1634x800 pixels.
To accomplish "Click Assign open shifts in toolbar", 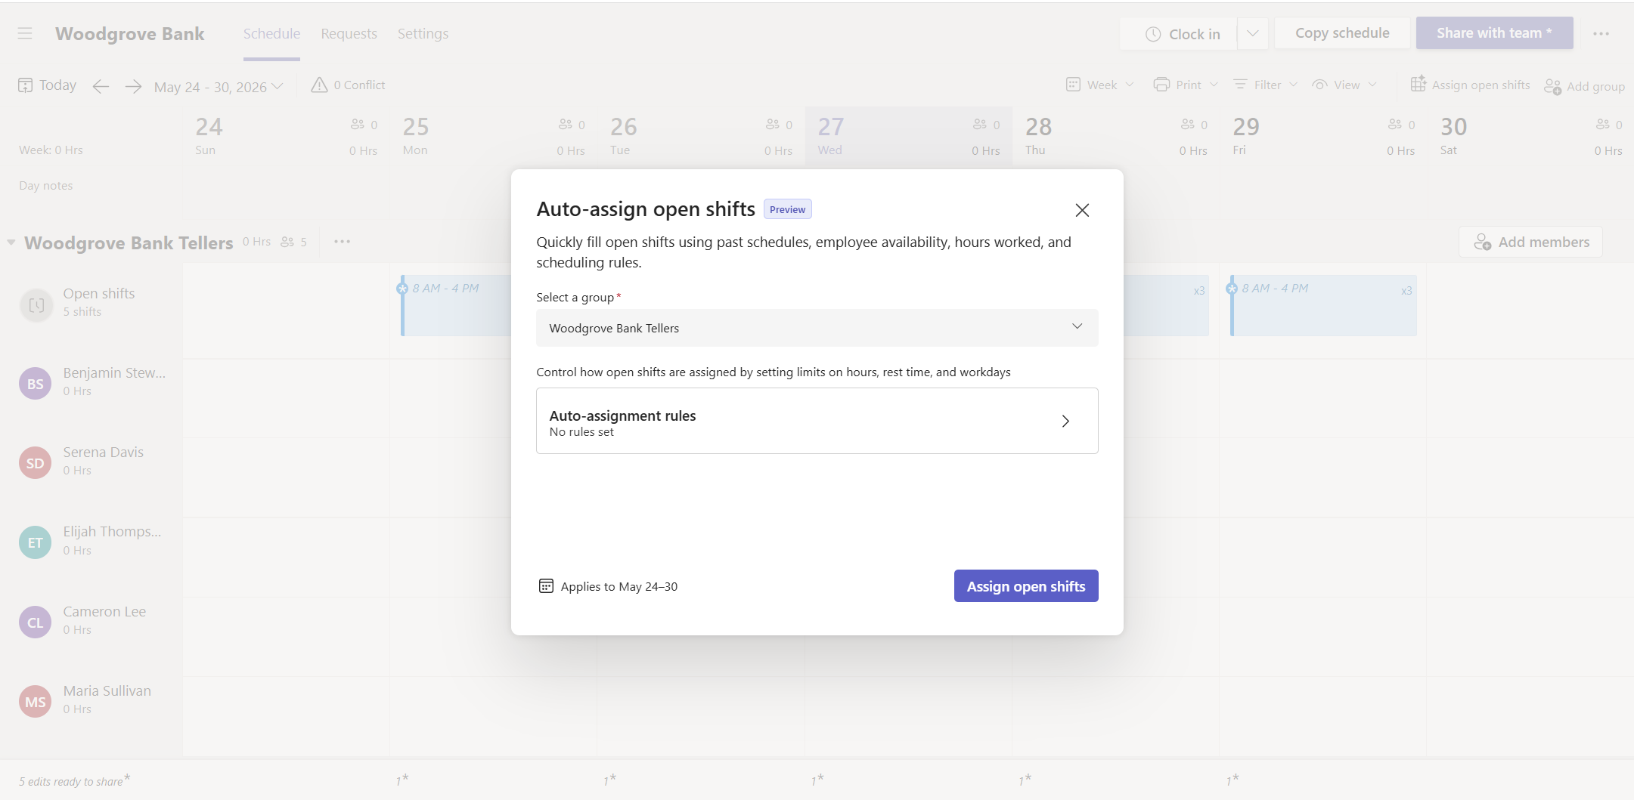I will pos(1470,85).
